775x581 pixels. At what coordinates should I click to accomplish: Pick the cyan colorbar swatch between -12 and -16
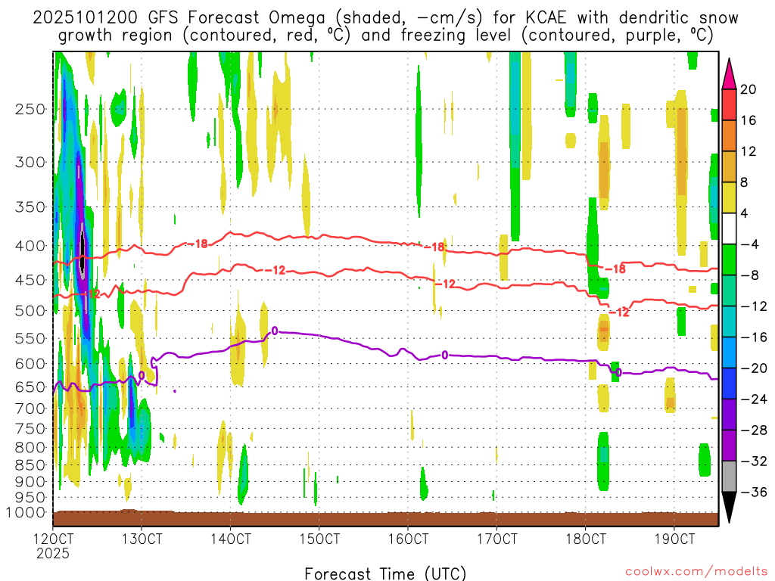[729, 322]
